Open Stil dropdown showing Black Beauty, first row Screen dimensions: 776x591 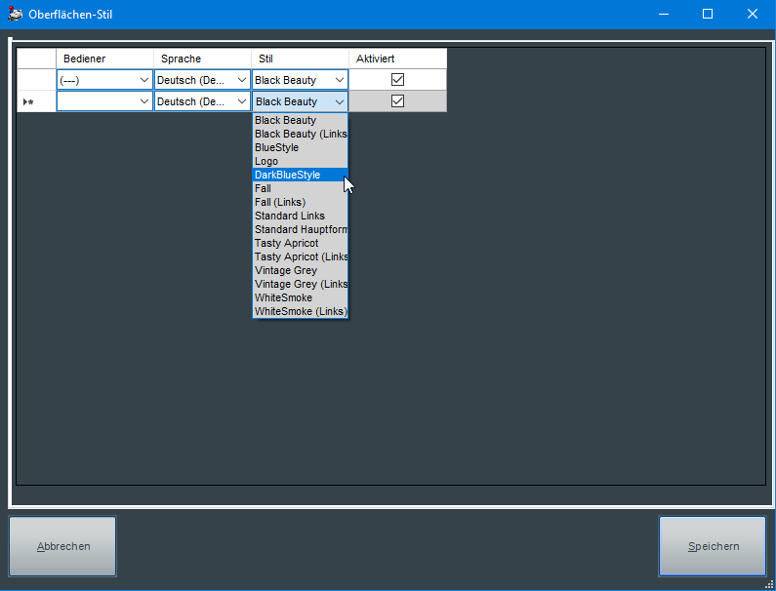click(339, 80)
